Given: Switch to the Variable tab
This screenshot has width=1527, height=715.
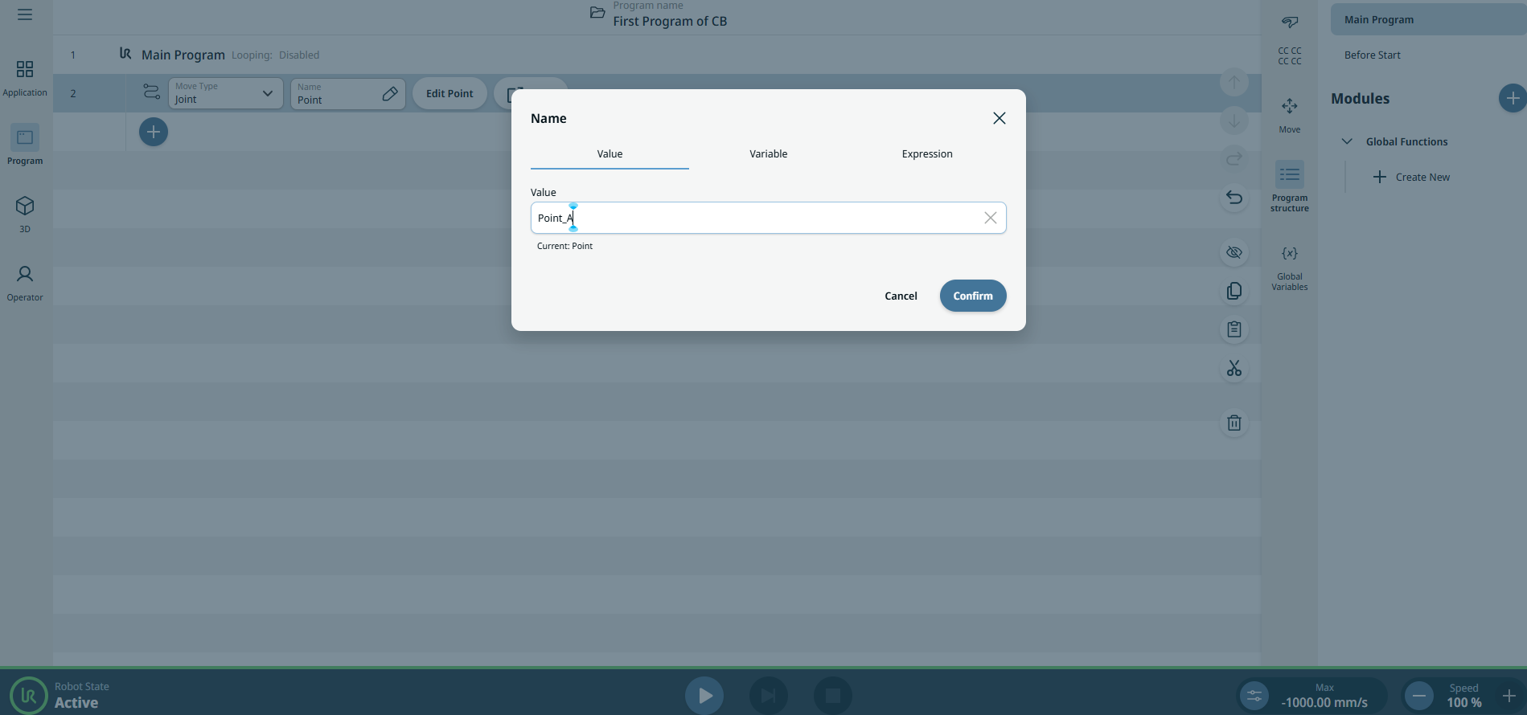Looking at the screenshot, I should click(768, 153).
